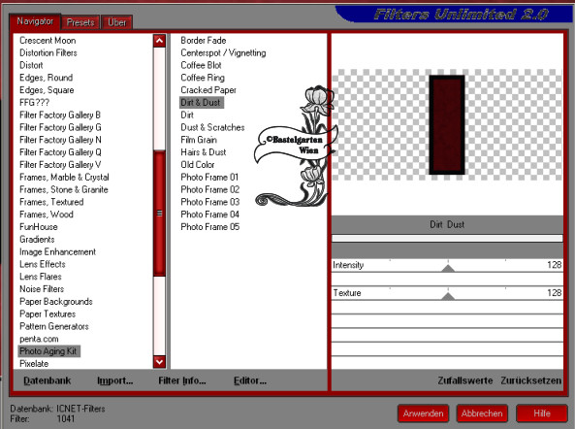Click the Intensity slider handle
This screenshot has width=575, height=429.
448,268
